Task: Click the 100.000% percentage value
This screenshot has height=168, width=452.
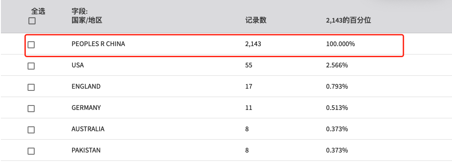Action: click(340, 44)
